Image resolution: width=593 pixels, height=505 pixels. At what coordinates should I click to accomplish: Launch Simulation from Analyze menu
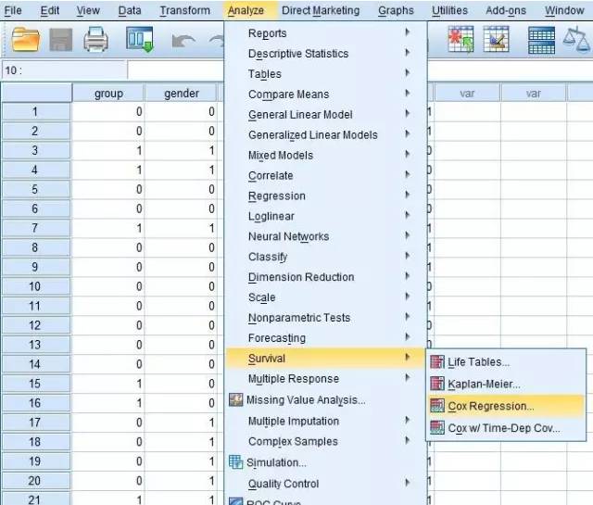coord(276,462)
